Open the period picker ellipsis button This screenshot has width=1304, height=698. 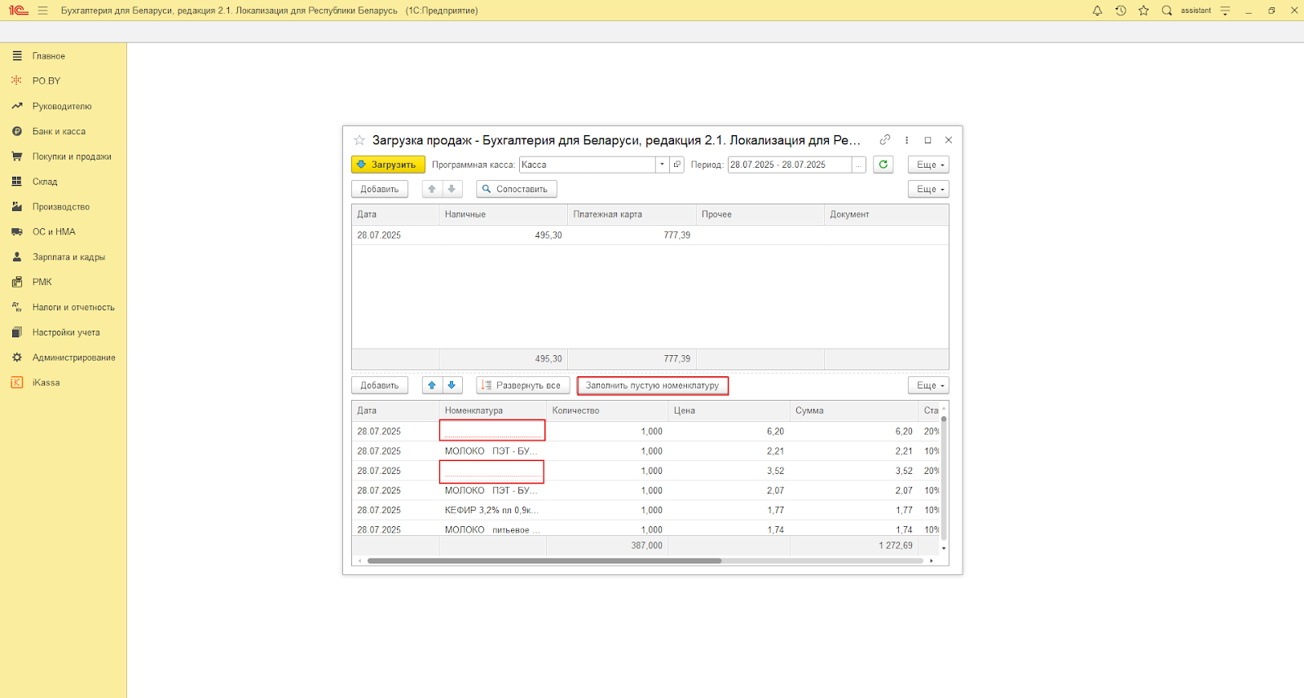[858, 165]
